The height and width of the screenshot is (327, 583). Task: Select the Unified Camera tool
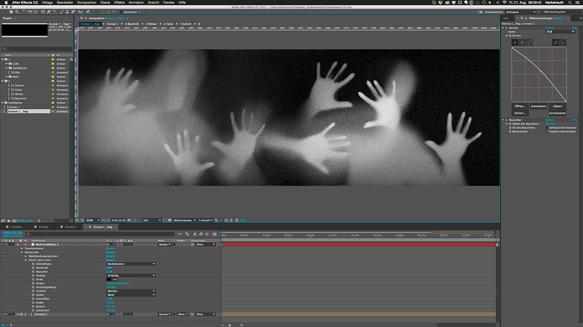tap(30, 12)
